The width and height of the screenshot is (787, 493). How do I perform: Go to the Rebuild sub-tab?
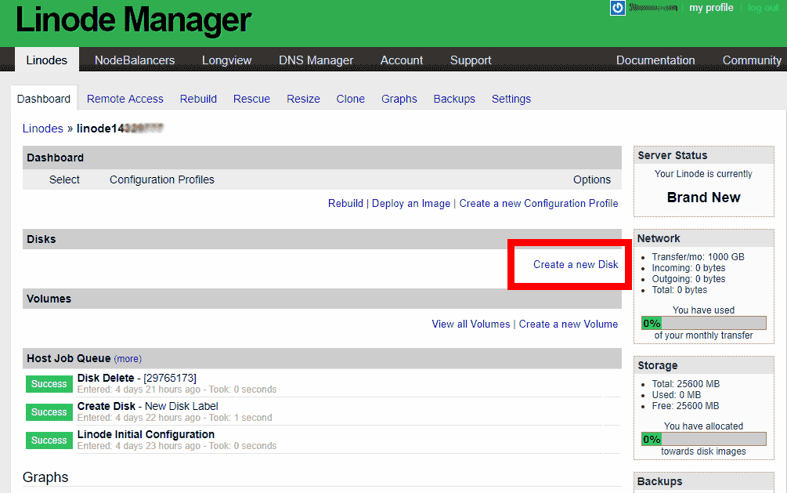198,99
